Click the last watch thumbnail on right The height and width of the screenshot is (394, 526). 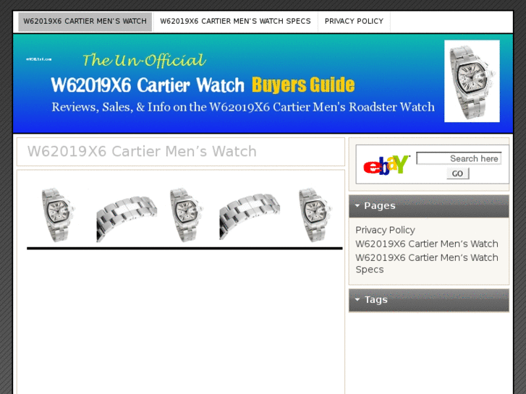315,215
